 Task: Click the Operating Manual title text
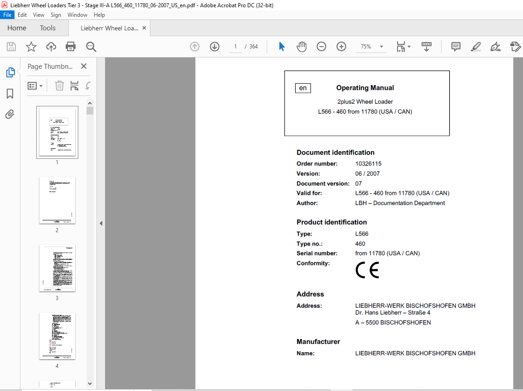pos(365,88)
